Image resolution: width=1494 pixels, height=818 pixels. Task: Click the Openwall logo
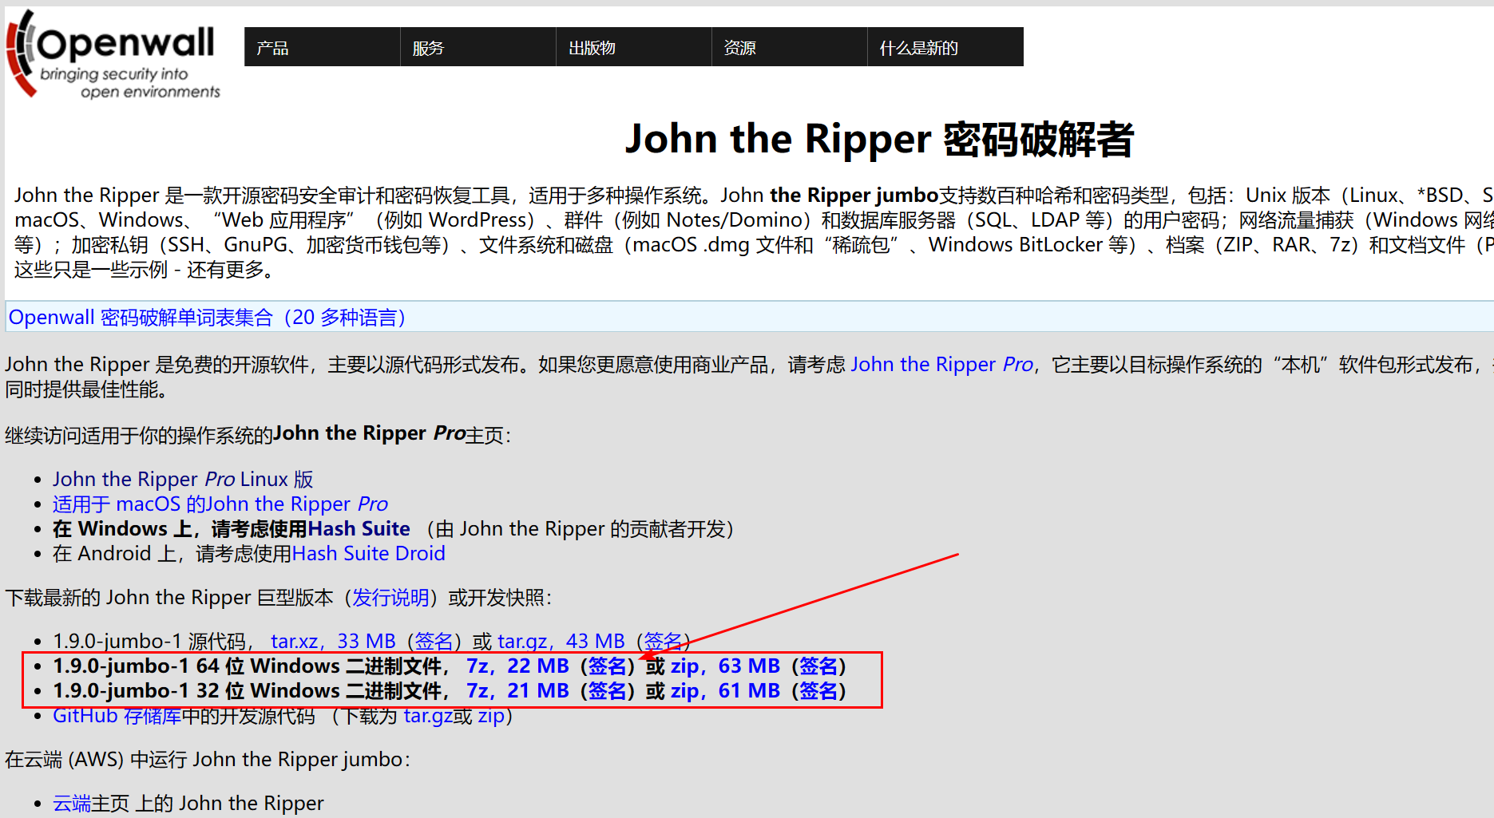113,54
